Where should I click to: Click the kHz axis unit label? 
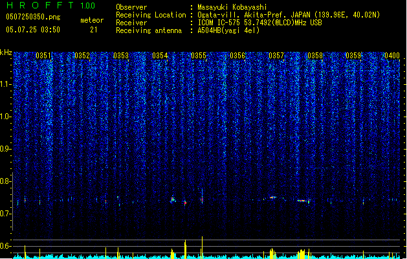(6, 52)
